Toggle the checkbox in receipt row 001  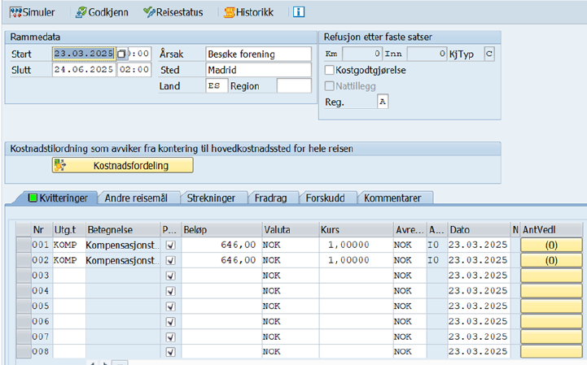[x=170, y=246]
